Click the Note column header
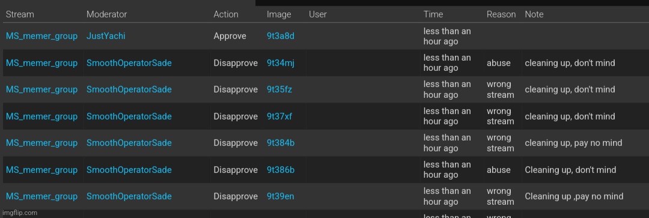649x218 pixels. point(534,14)
